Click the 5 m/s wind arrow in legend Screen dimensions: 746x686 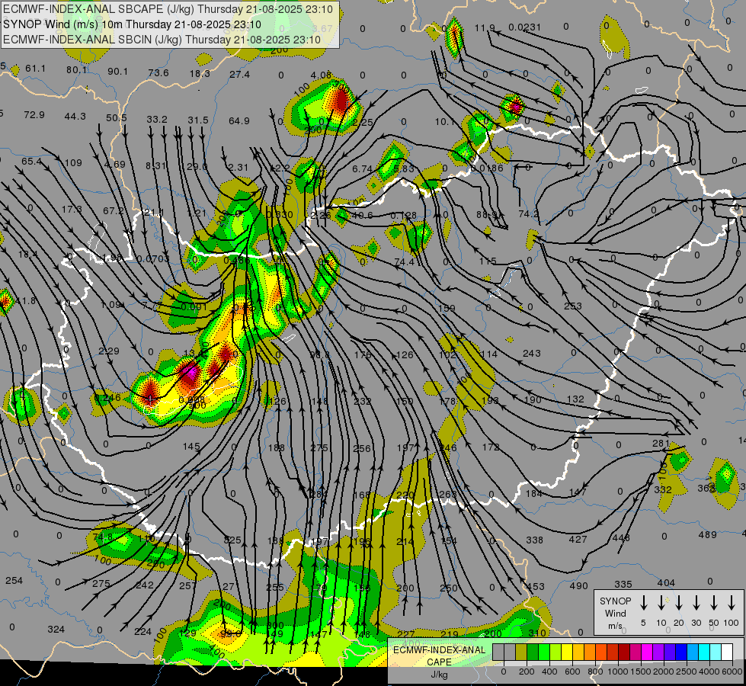pos(644,603)
